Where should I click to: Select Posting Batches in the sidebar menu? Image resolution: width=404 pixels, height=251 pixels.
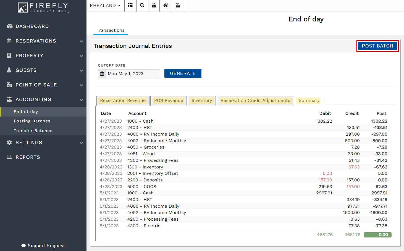[32, 121]
